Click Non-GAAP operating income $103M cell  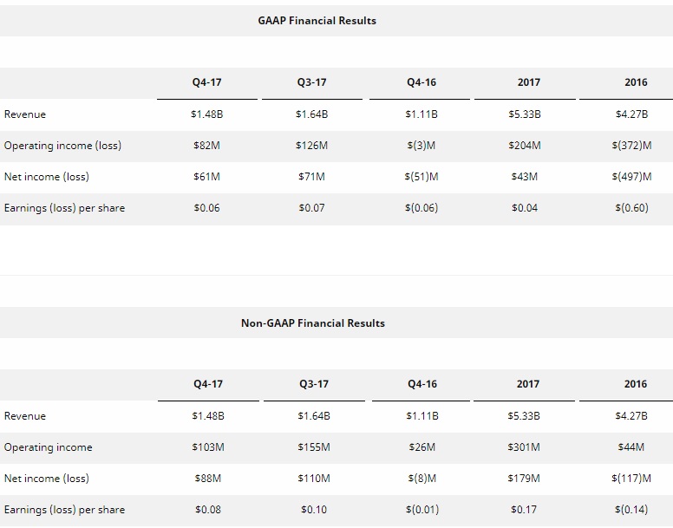coord(208,447)
